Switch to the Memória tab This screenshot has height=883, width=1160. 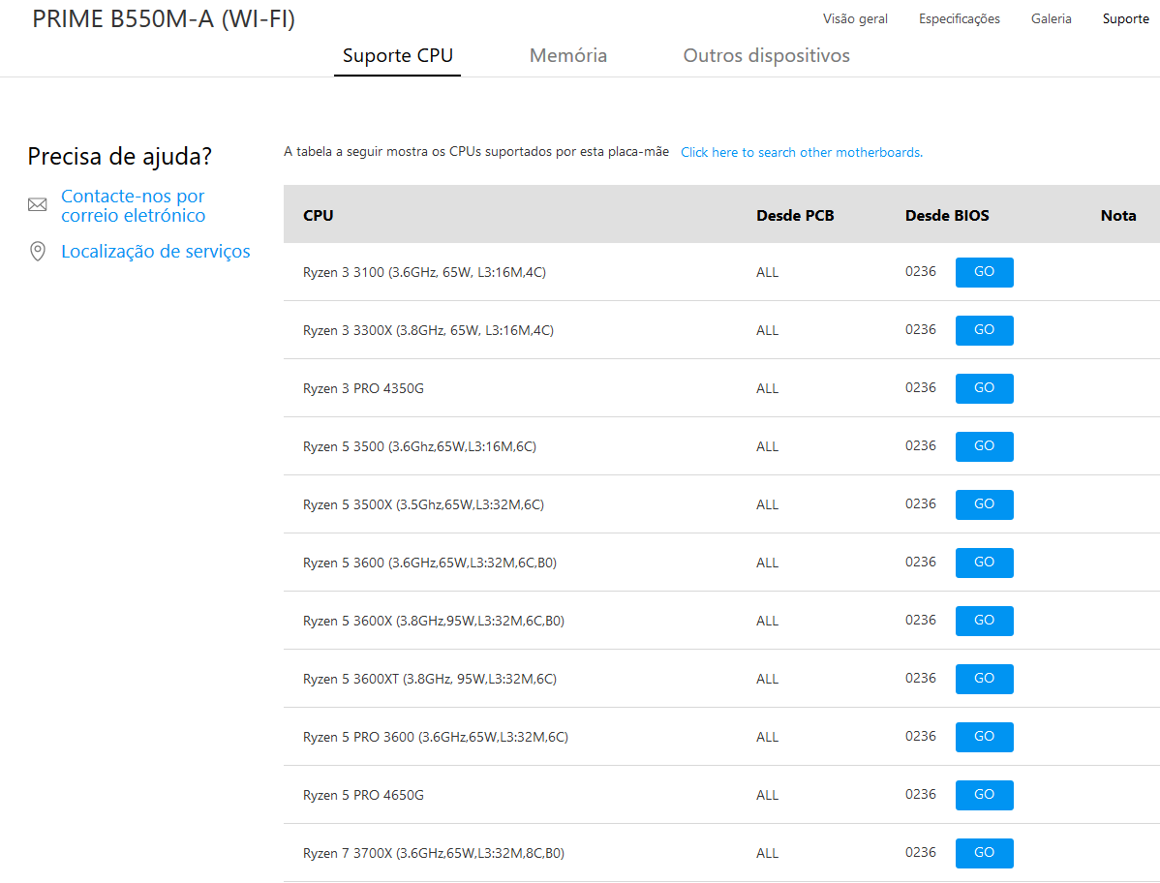567,55
